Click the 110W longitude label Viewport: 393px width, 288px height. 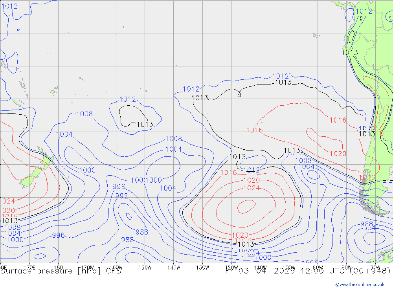(260, 268)
